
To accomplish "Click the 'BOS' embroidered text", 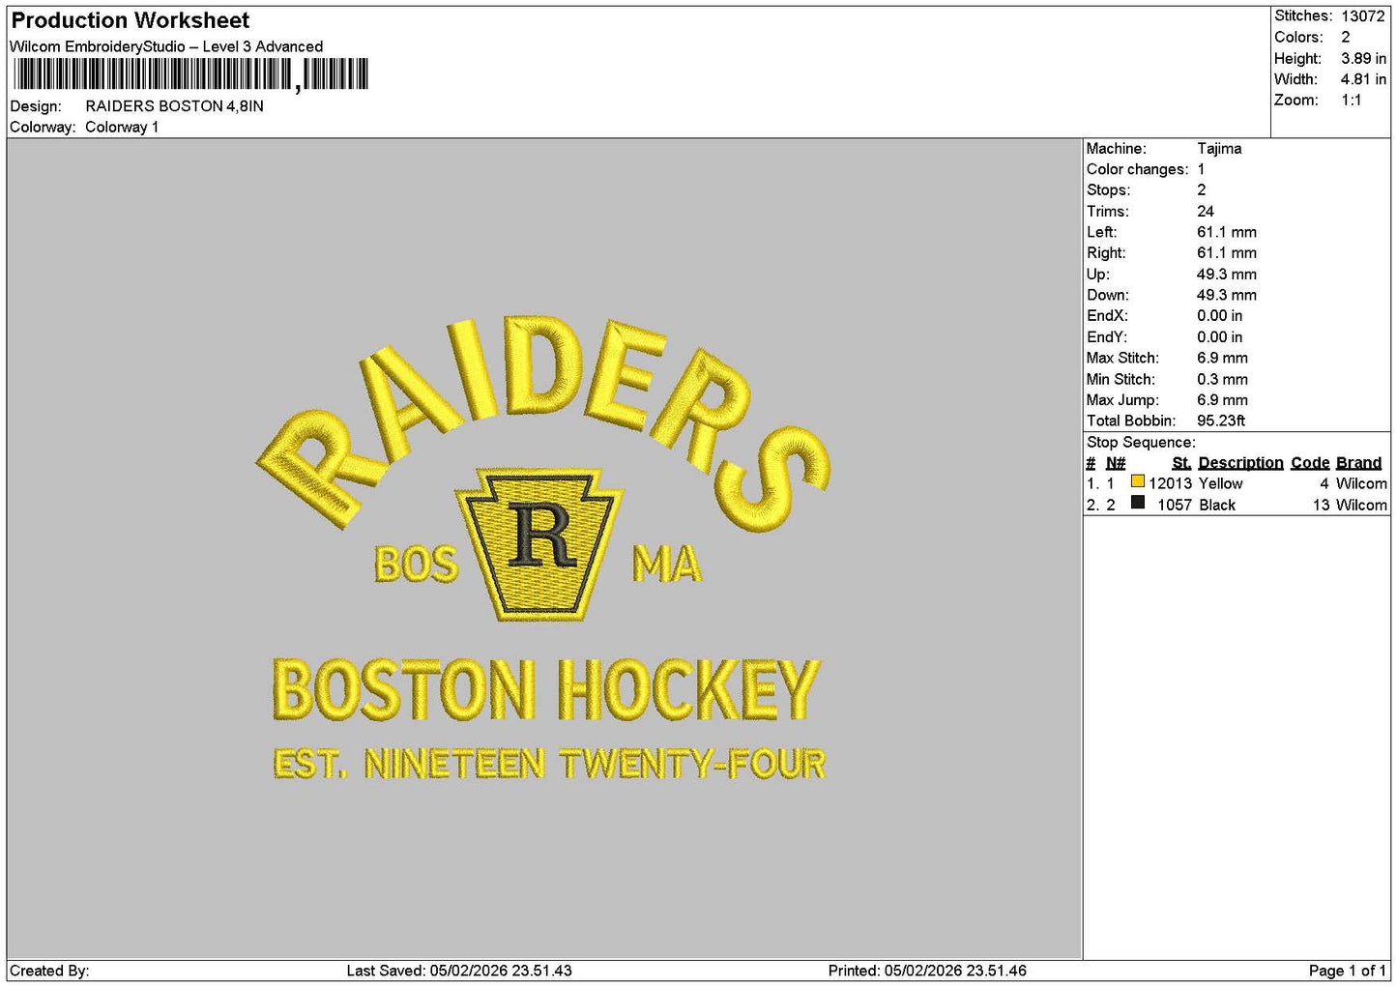I will tap(416, 565).
